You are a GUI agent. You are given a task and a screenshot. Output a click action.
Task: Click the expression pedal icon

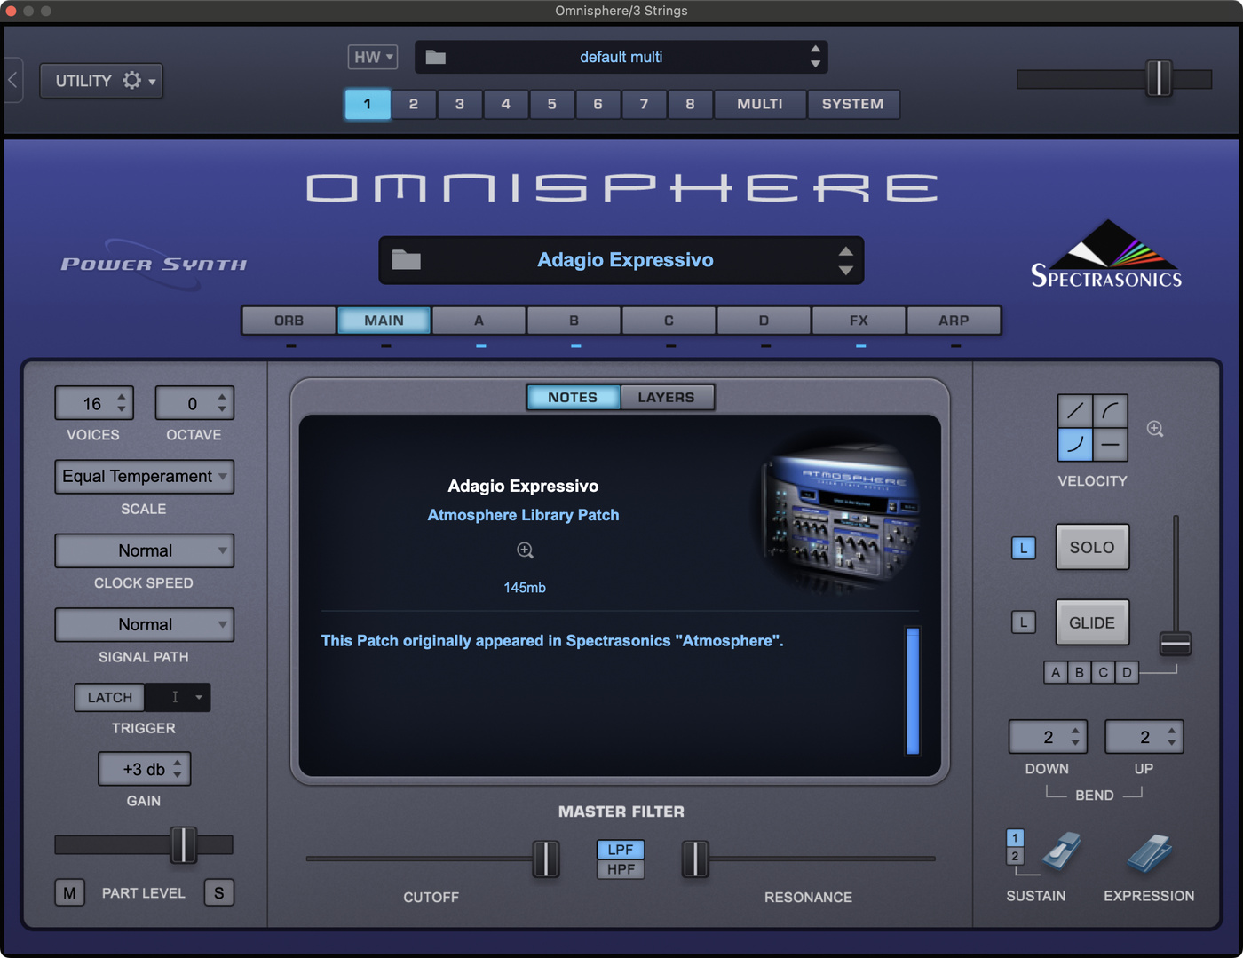coord(1151,852)
